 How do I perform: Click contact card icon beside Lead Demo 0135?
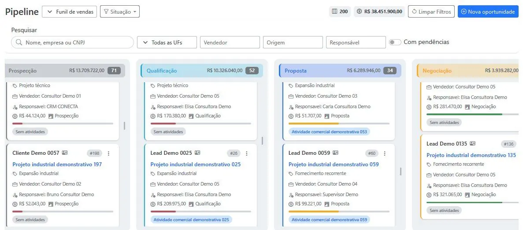pos(473,143)
